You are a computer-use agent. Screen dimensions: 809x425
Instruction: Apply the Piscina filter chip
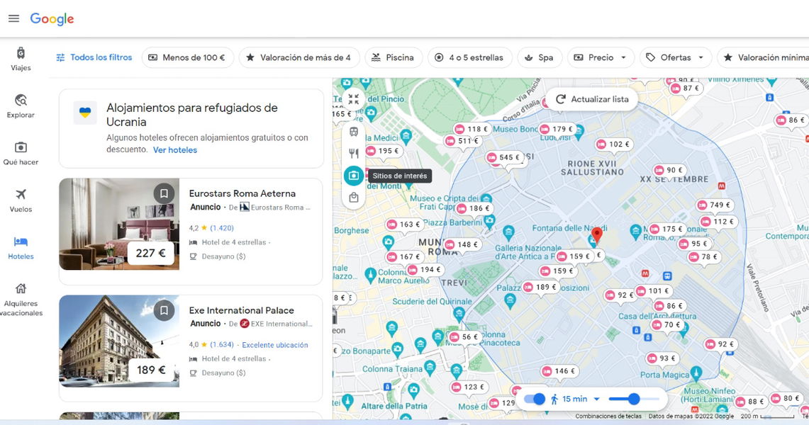394,57
